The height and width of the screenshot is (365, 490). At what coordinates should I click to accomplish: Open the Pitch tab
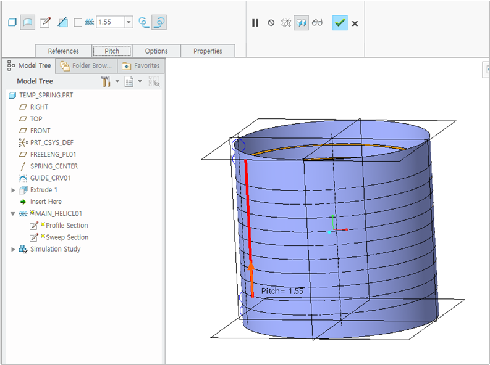[112, 51]
